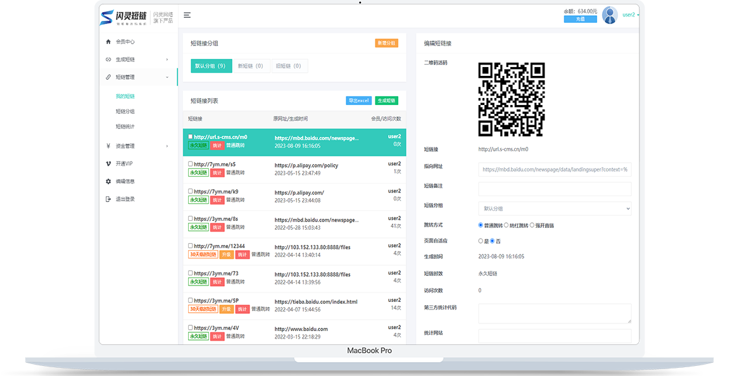This screenshot has width=744, height=376.
Task: Click the hamburger menu toggle icon
Action: (x=187, y=15)
